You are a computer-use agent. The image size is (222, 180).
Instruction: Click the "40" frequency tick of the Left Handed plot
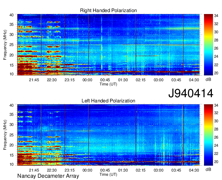point(11,105)
